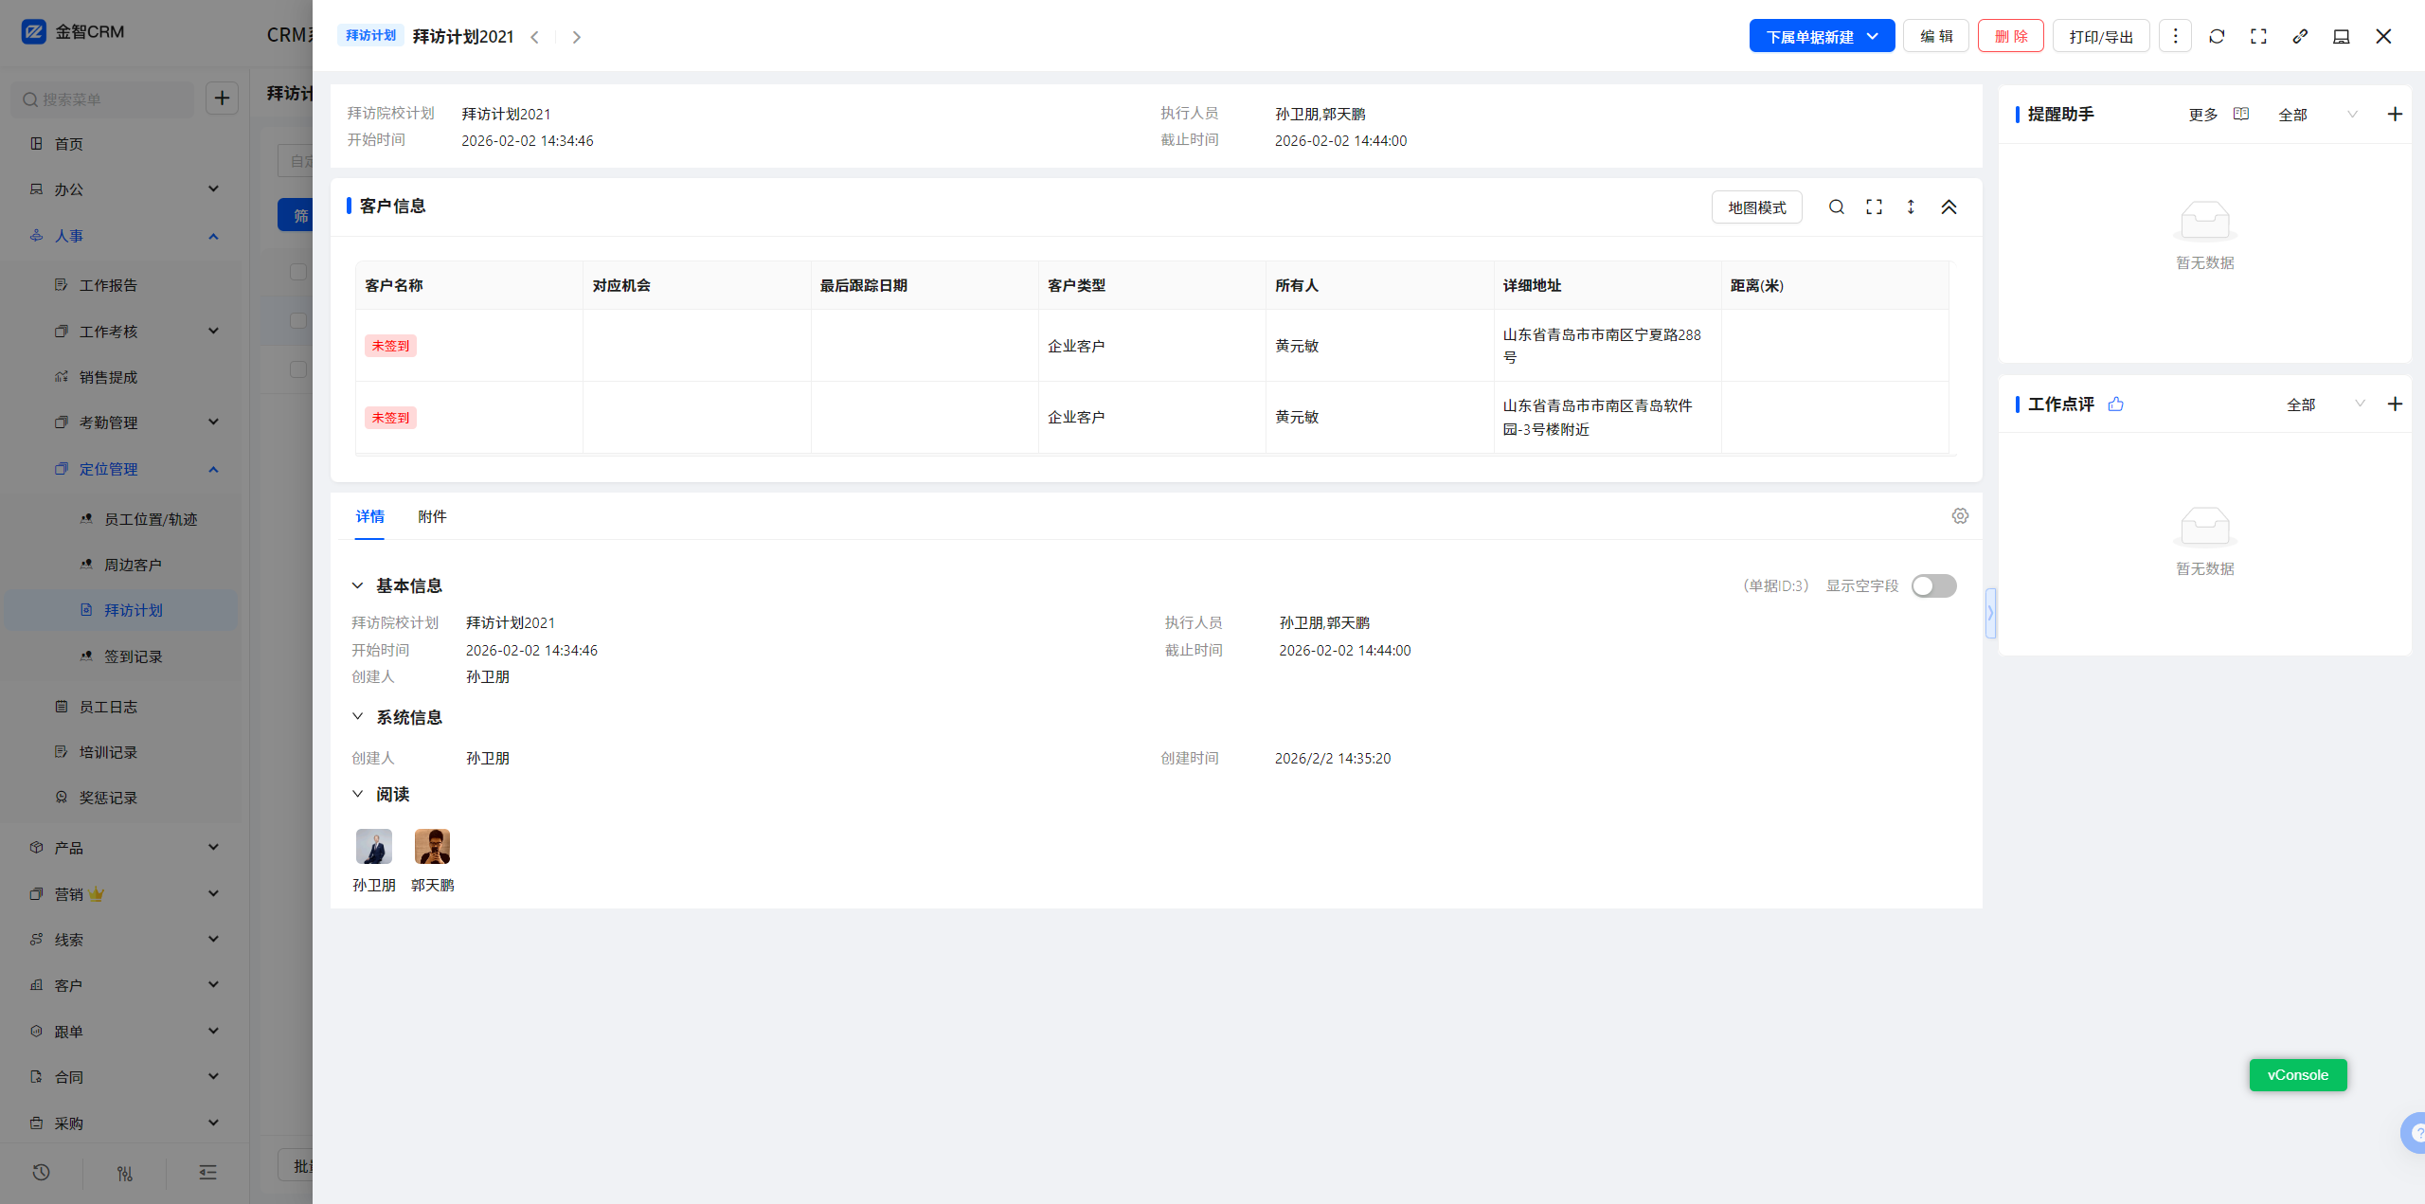
Task: Click thumbs-up icon beside 工作点评
Action: click(x=2116, y=404)
